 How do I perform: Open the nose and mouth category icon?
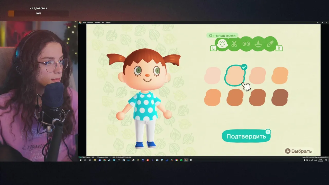258,44
